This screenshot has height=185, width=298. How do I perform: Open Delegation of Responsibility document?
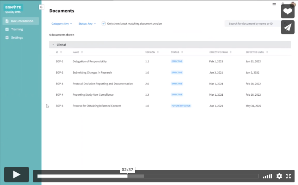pyautogui.click(x=90, y=62)
